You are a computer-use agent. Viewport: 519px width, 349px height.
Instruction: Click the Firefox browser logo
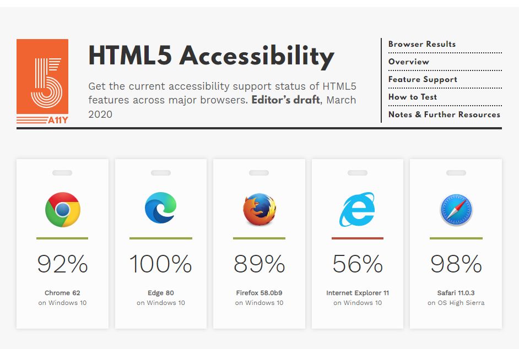tap(259, 209)
